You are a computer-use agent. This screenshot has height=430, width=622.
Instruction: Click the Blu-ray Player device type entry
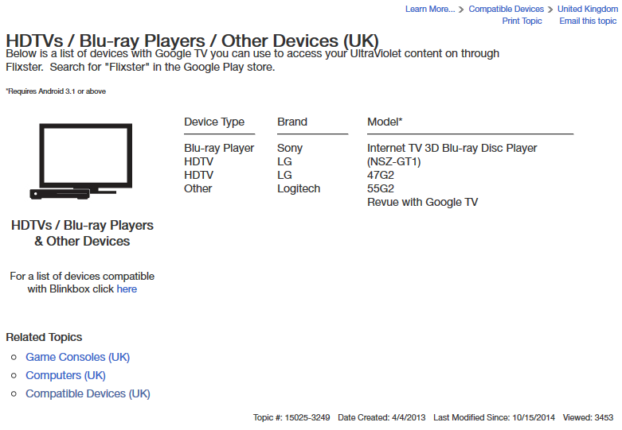[219, 148]
